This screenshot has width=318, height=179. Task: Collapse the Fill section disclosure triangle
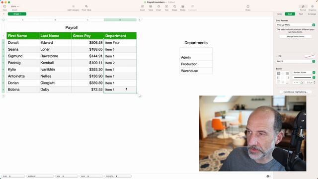coord(277,56)
